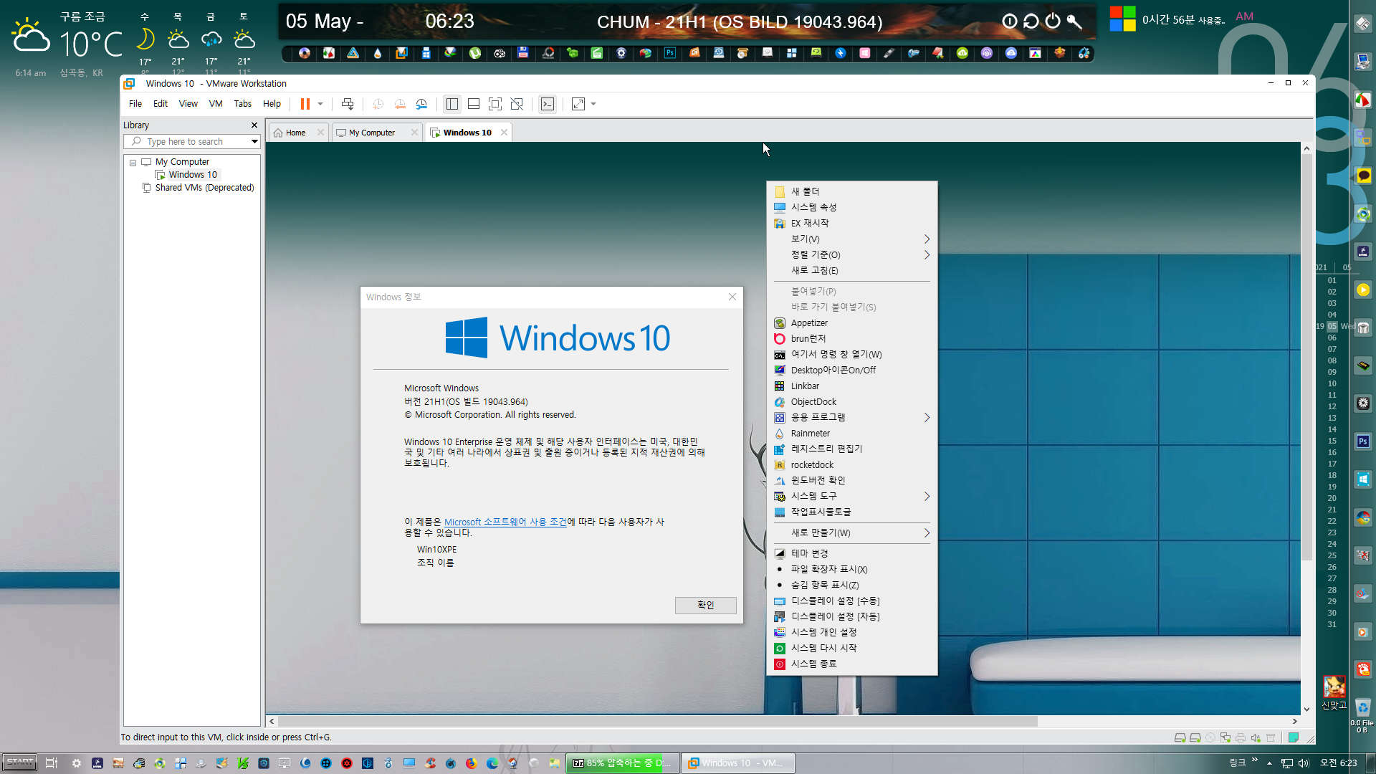Switch to the My Computer tab
Viewport: 1376px width, 774px height.
coord(371,133)
